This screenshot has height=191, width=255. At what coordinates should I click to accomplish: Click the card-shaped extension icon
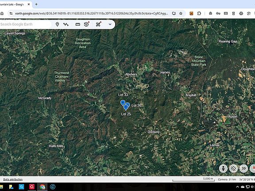pos(226,13)
